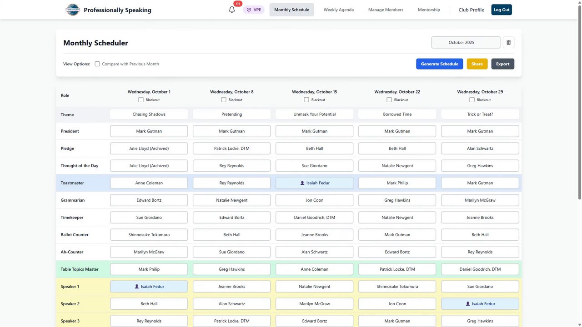Select October 29 Thought of the Day Greg Hawkins
Viewport: 582px width, 327px height.
(x=480, y=166)
